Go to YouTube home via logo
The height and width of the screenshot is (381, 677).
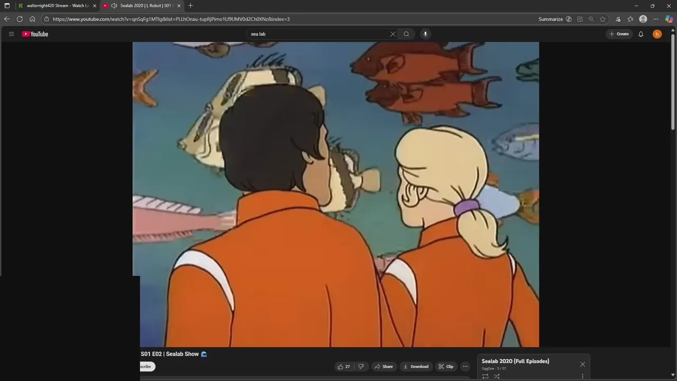(35, 34)
